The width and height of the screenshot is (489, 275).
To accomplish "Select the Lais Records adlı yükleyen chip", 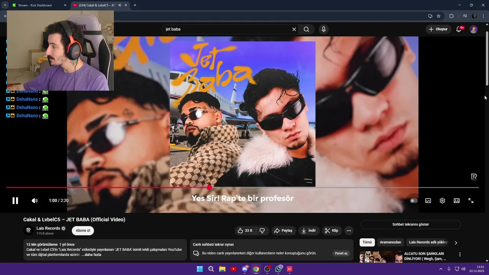I will (428, 242).
